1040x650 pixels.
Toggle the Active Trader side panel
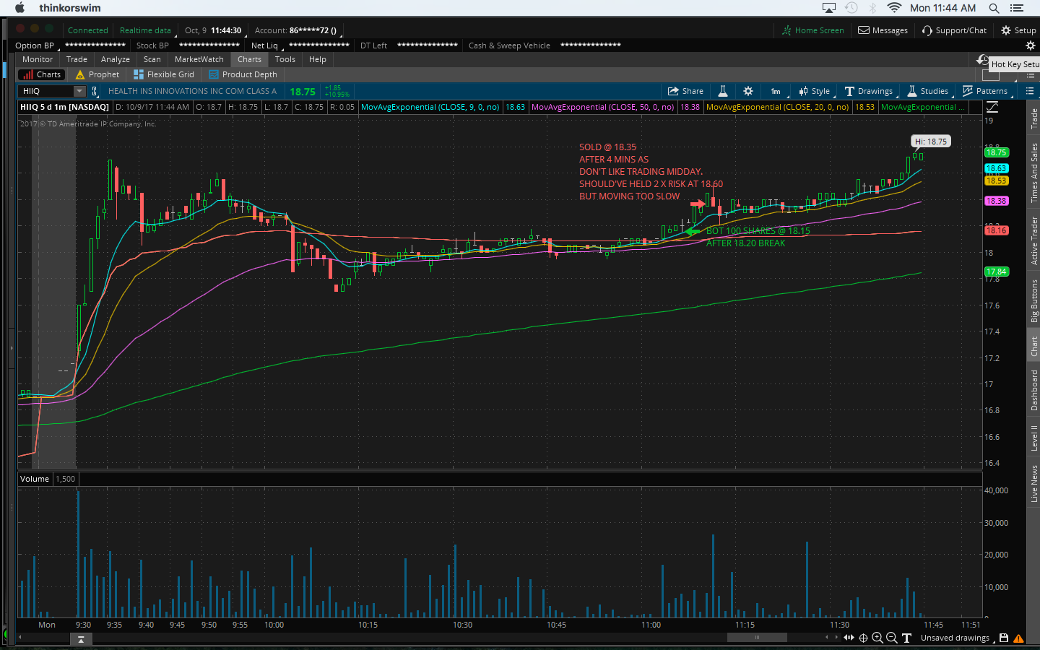point(1033,240)
